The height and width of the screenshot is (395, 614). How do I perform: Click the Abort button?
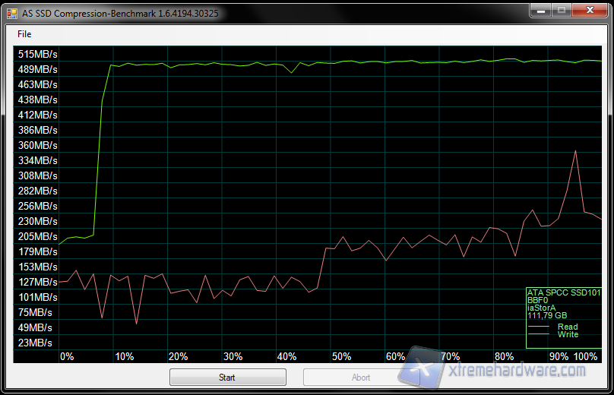361,378
